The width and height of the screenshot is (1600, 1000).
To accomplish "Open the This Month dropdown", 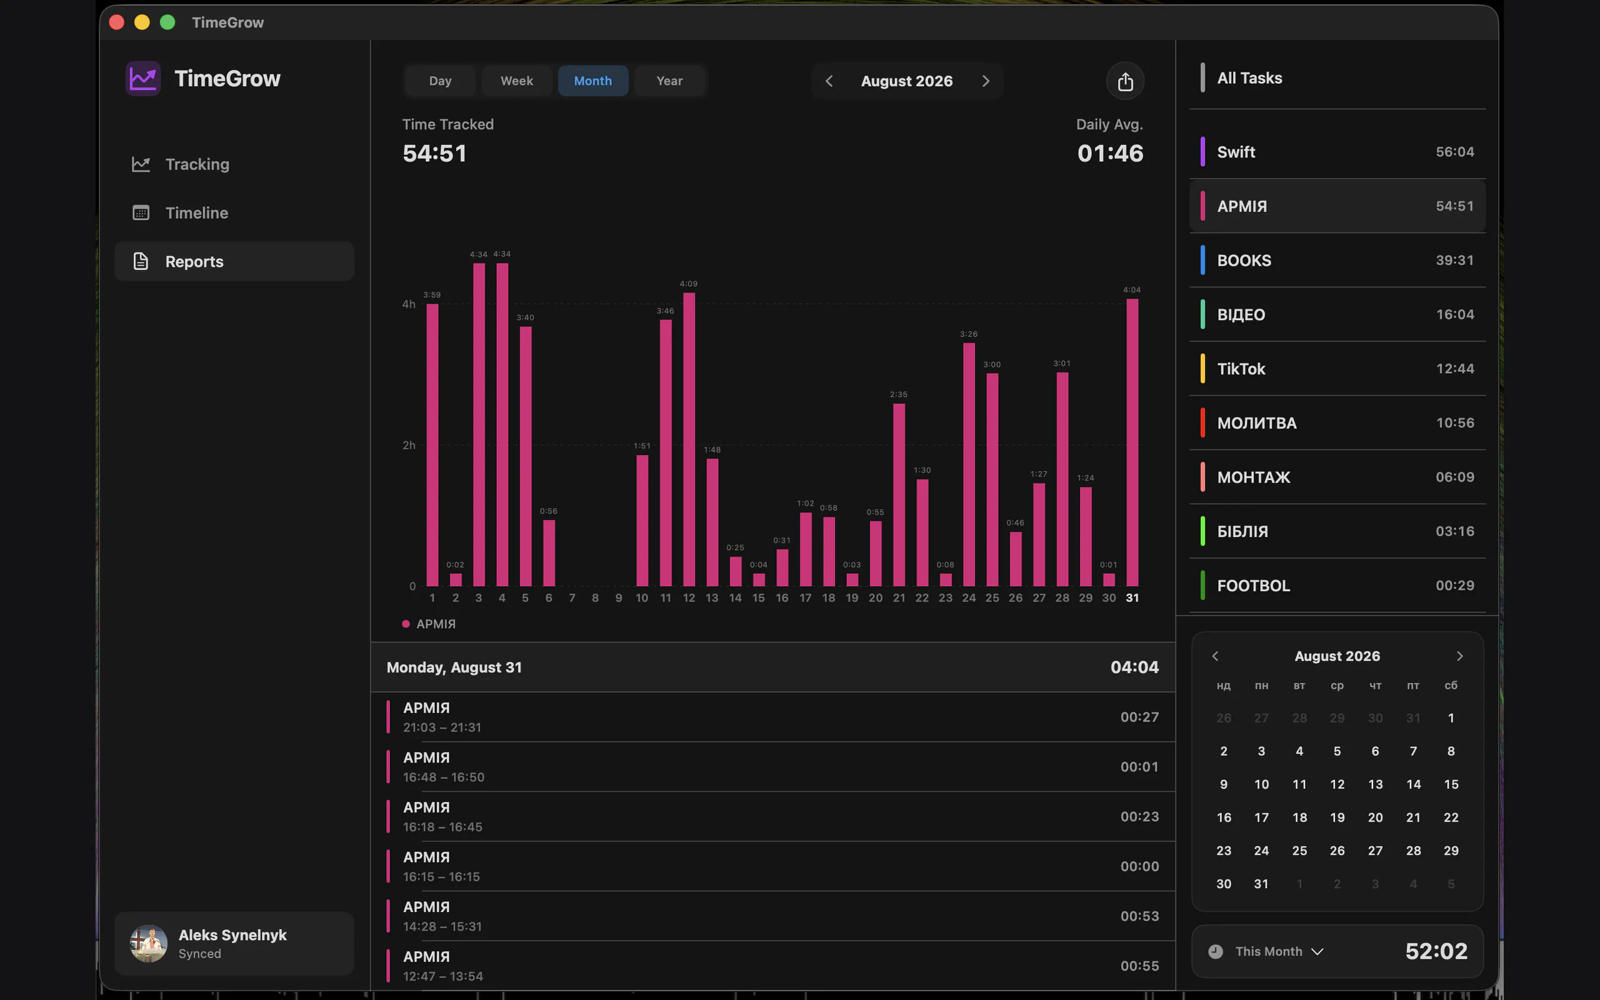I will [x=1279, y=951].
